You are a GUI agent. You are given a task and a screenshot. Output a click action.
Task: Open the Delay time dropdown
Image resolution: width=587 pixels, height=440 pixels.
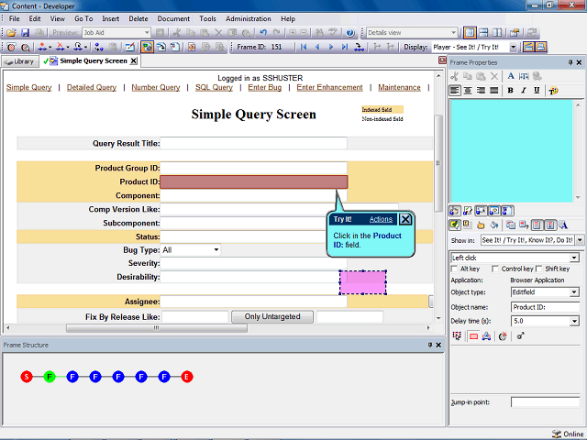pyautogui.click(x=574, y=321)
